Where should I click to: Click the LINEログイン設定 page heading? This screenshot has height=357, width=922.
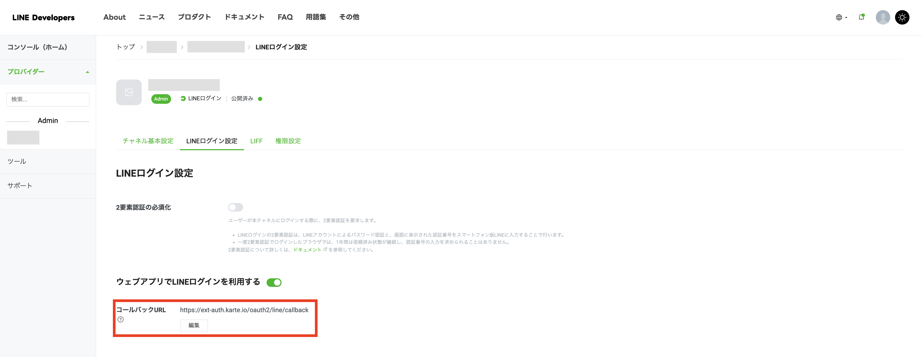coord(155,173)
